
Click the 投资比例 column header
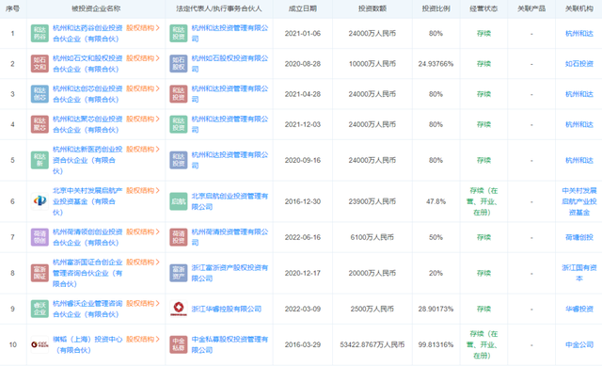[436, 8]
